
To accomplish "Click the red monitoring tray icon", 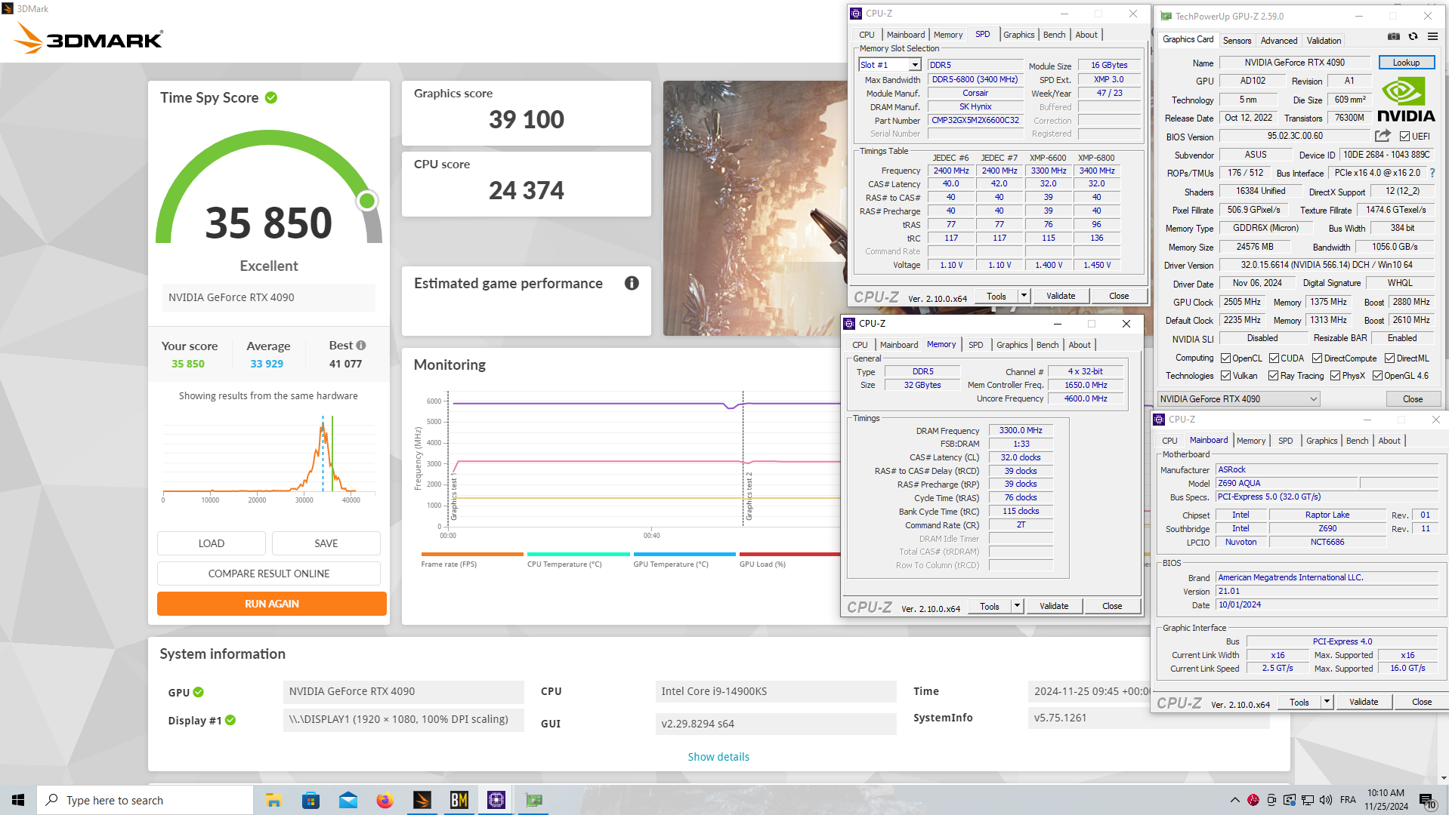I will 1253,800.
